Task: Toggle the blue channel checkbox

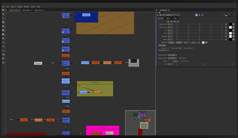Action: click(175, 22)
